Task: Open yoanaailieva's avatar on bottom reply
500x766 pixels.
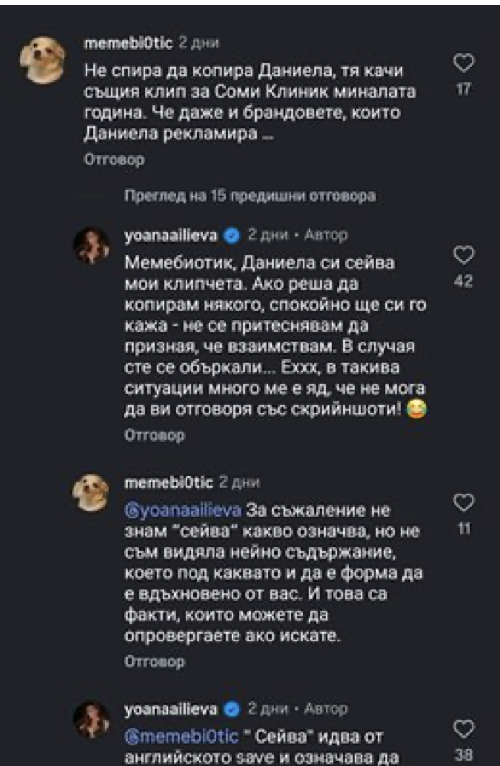Action: pyautogui.click(x=92, y=719)
